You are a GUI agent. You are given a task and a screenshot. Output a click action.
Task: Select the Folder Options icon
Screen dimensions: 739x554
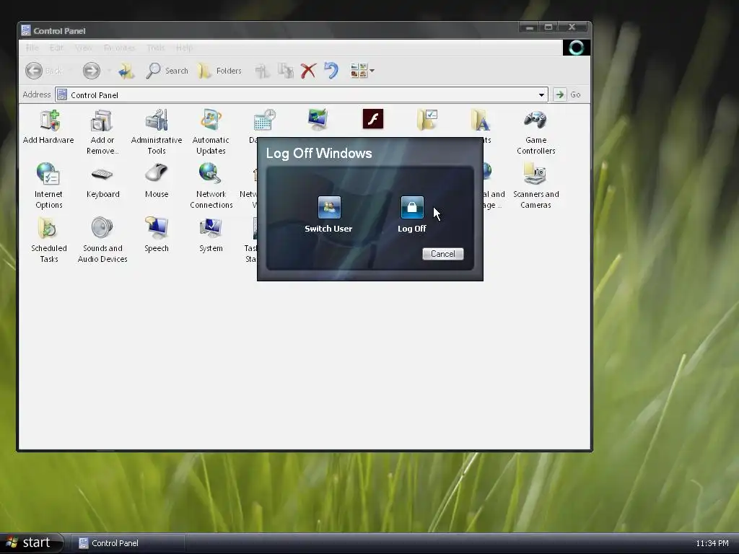[427, 120]
